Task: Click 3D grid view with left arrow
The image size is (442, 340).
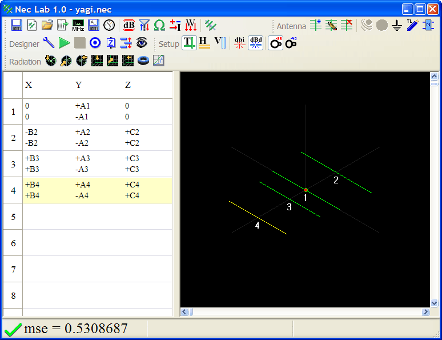Action: tap(128, 61)
